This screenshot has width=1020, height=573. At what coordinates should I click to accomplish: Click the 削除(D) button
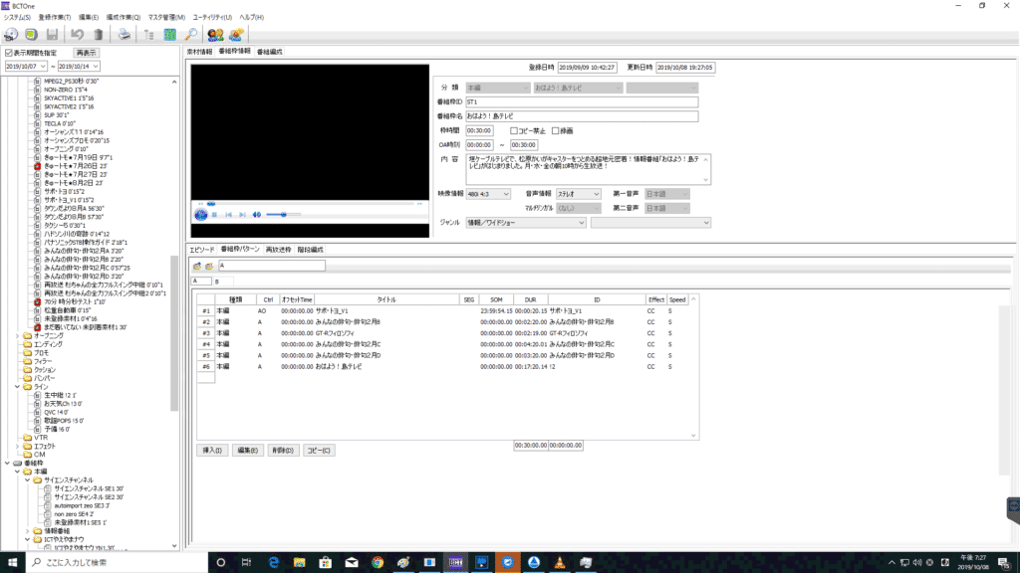click(282, 451)
